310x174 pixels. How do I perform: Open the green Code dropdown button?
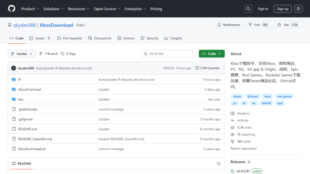click(212, 53)
